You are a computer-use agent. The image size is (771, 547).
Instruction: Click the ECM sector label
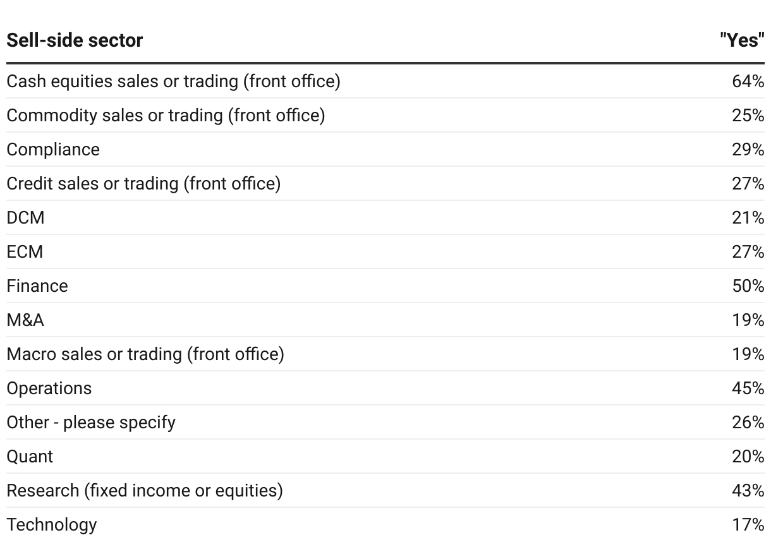[25, 252]
